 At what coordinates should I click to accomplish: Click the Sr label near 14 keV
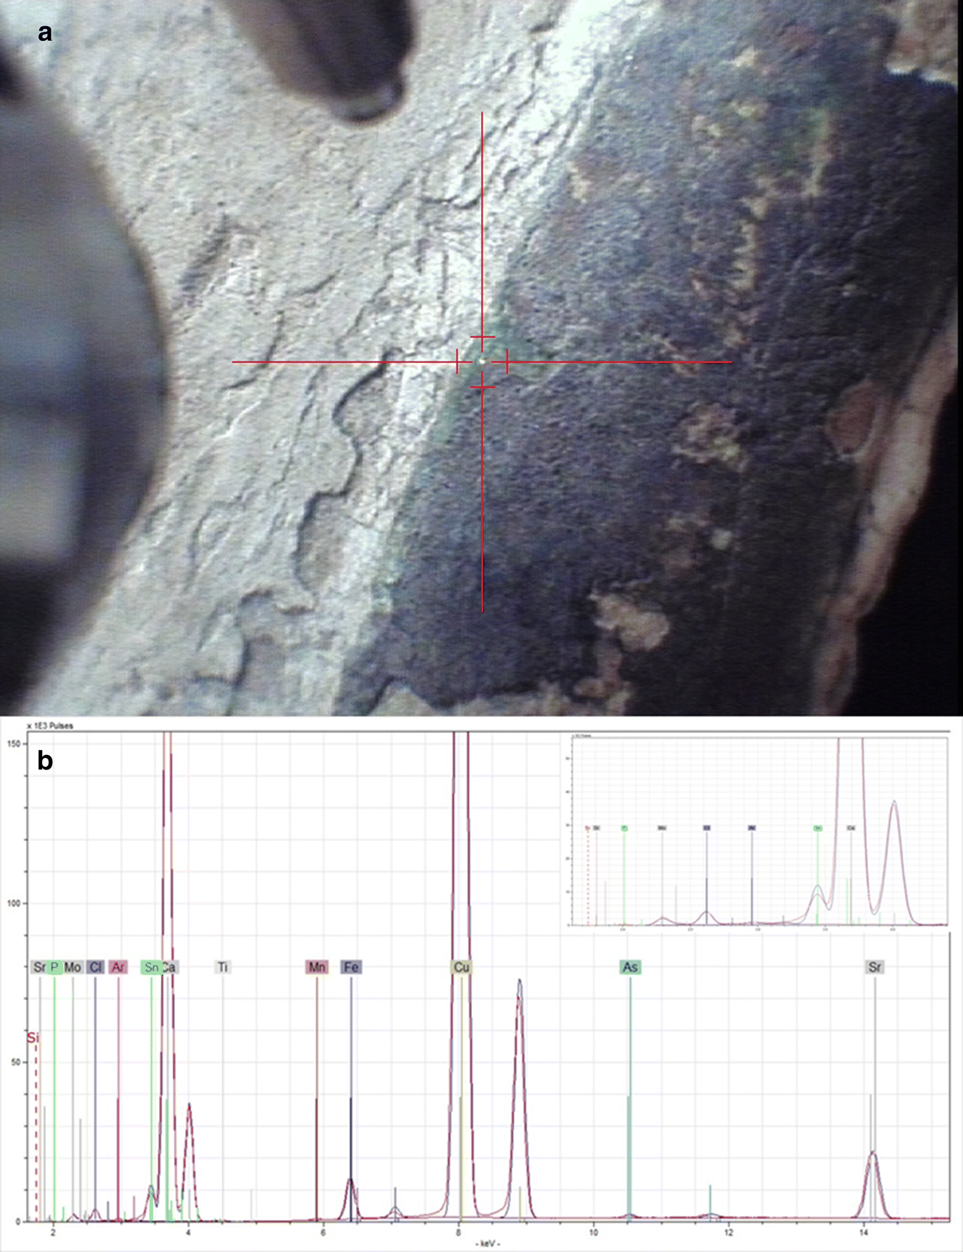(x=875, y=968)
